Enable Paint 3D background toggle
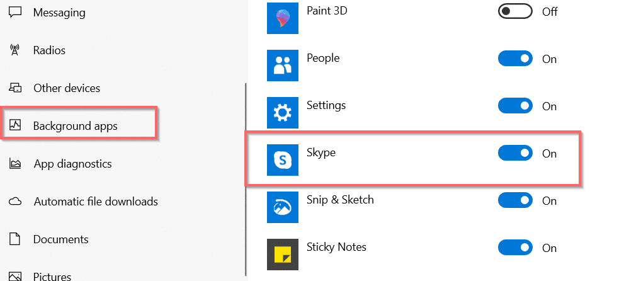Screen dimensions: 624x281 (x=515, y=11)
